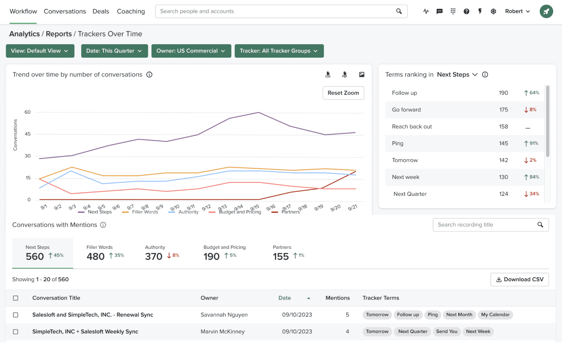Click the Reach back out term row

point(465,127)
